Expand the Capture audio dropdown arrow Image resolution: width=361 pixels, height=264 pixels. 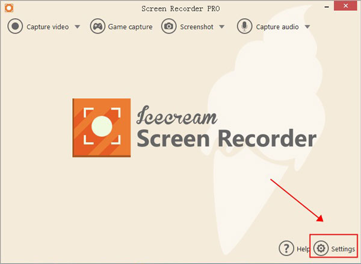tap(307, 27)
